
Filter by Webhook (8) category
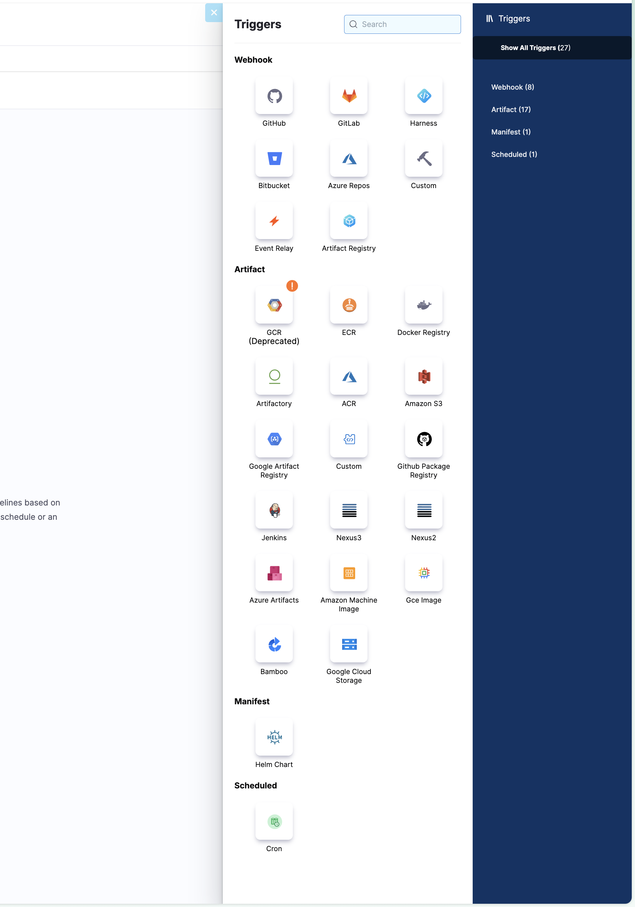click(x=512, y=87)
